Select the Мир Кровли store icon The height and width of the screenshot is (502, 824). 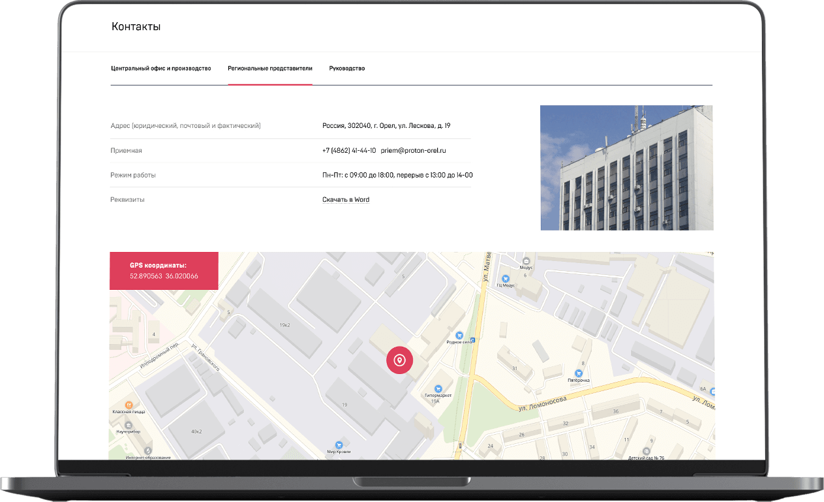tap(339, 445)
